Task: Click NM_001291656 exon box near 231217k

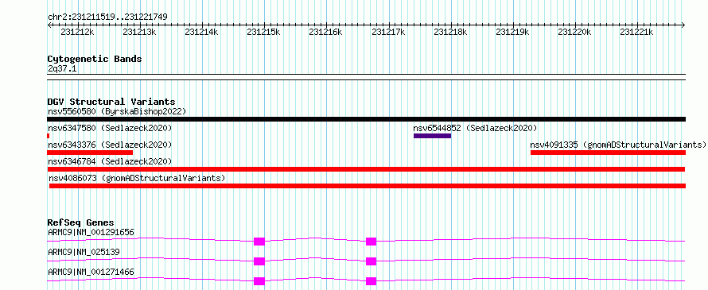Action: tap(372, 242)
